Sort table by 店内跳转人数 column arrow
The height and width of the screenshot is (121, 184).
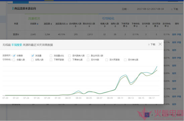pos(75,26)
